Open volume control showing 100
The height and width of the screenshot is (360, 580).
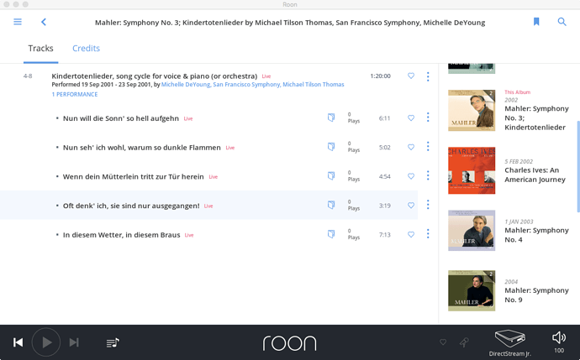(x=559, y=342)
